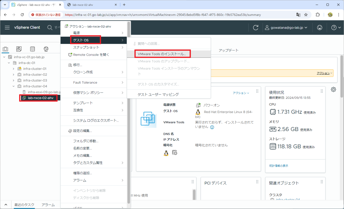
Task: Choose 設定の編集... from the menu
Action: coord(94,131)
